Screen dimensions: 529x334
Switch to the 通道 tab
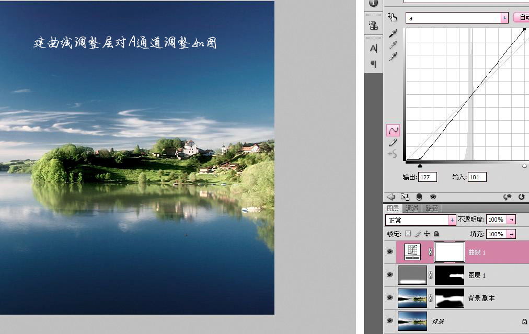click(412, 208)
